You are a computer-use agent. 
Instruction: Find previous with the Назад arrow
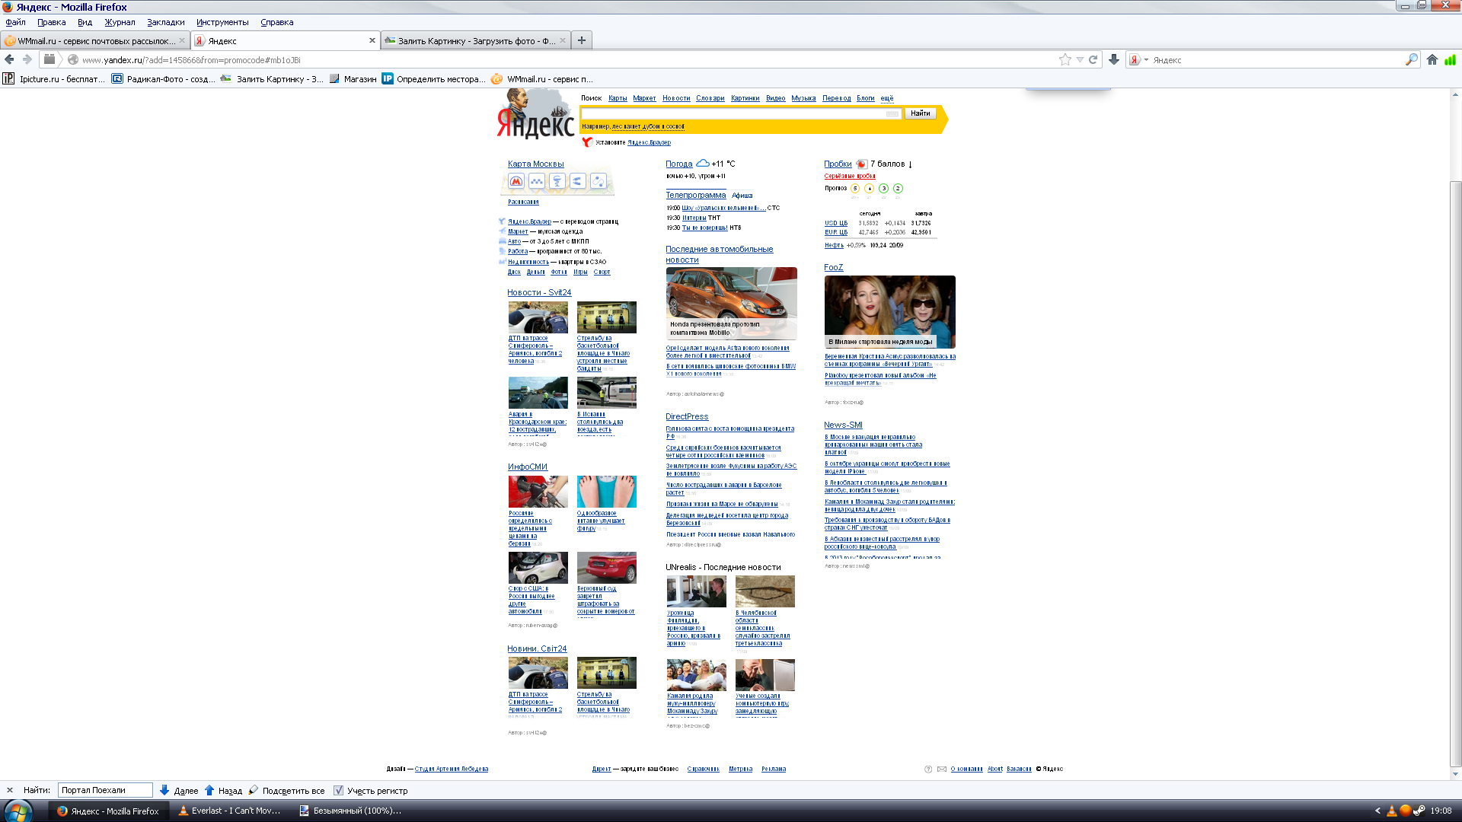click(223, 790)
